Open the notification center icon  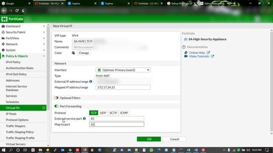tap(267, 150)
